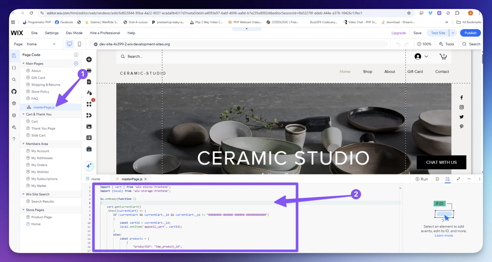Expand the code panel to full screen
This screenshot has width=492, height=262.
pos(458,179)
